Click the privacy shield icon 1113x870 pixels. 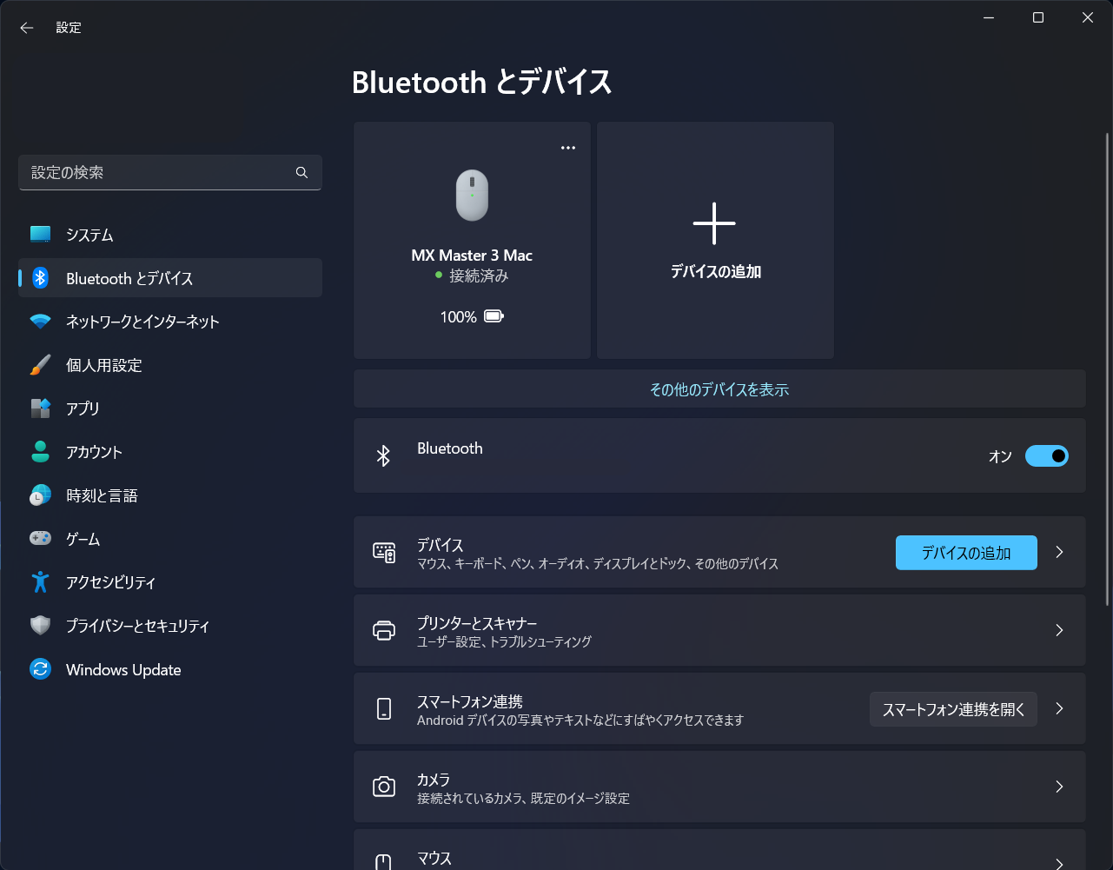tap(41, 626)
